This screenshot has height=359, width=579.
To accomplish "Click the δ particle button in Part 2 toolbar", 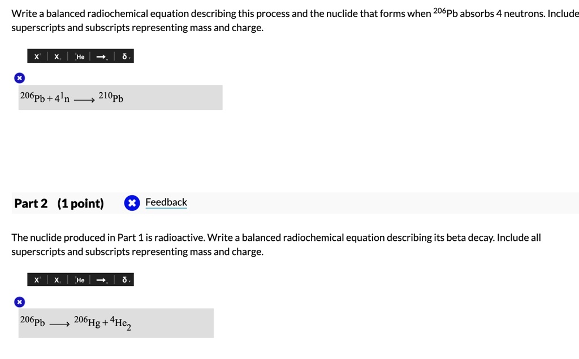I will point(124,279).
